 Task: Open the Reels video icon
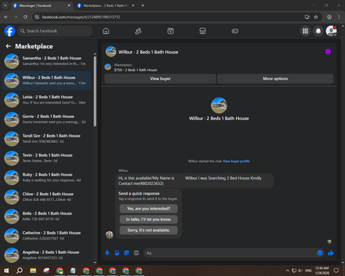point(170,31)
